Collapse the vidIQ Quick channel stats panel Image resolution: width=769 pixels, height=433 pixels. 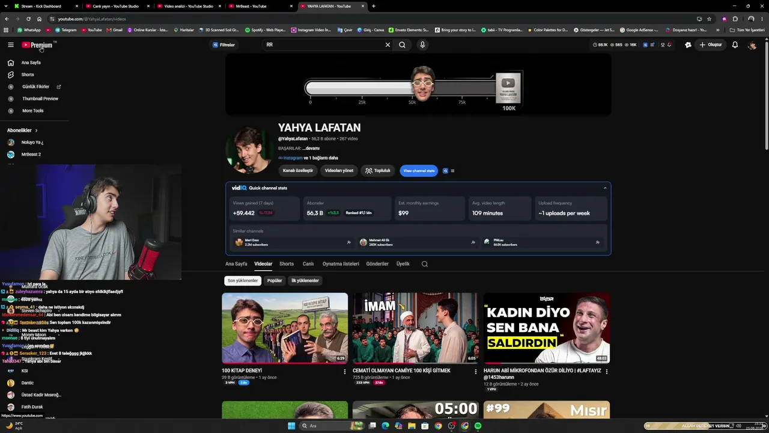pyautogui.click(x=605, y=188)
